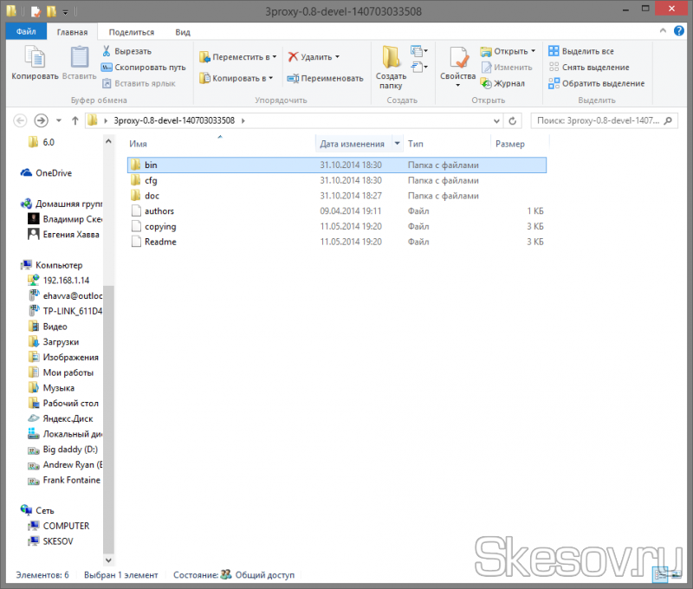Screen dimensions: 693x589
Task: Open the File tab
Action: point(26,32)
